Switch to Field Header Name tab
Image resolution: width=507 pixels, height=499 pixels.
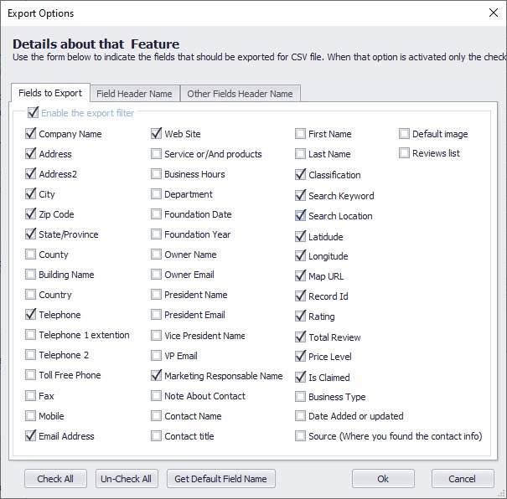[135, 94]
